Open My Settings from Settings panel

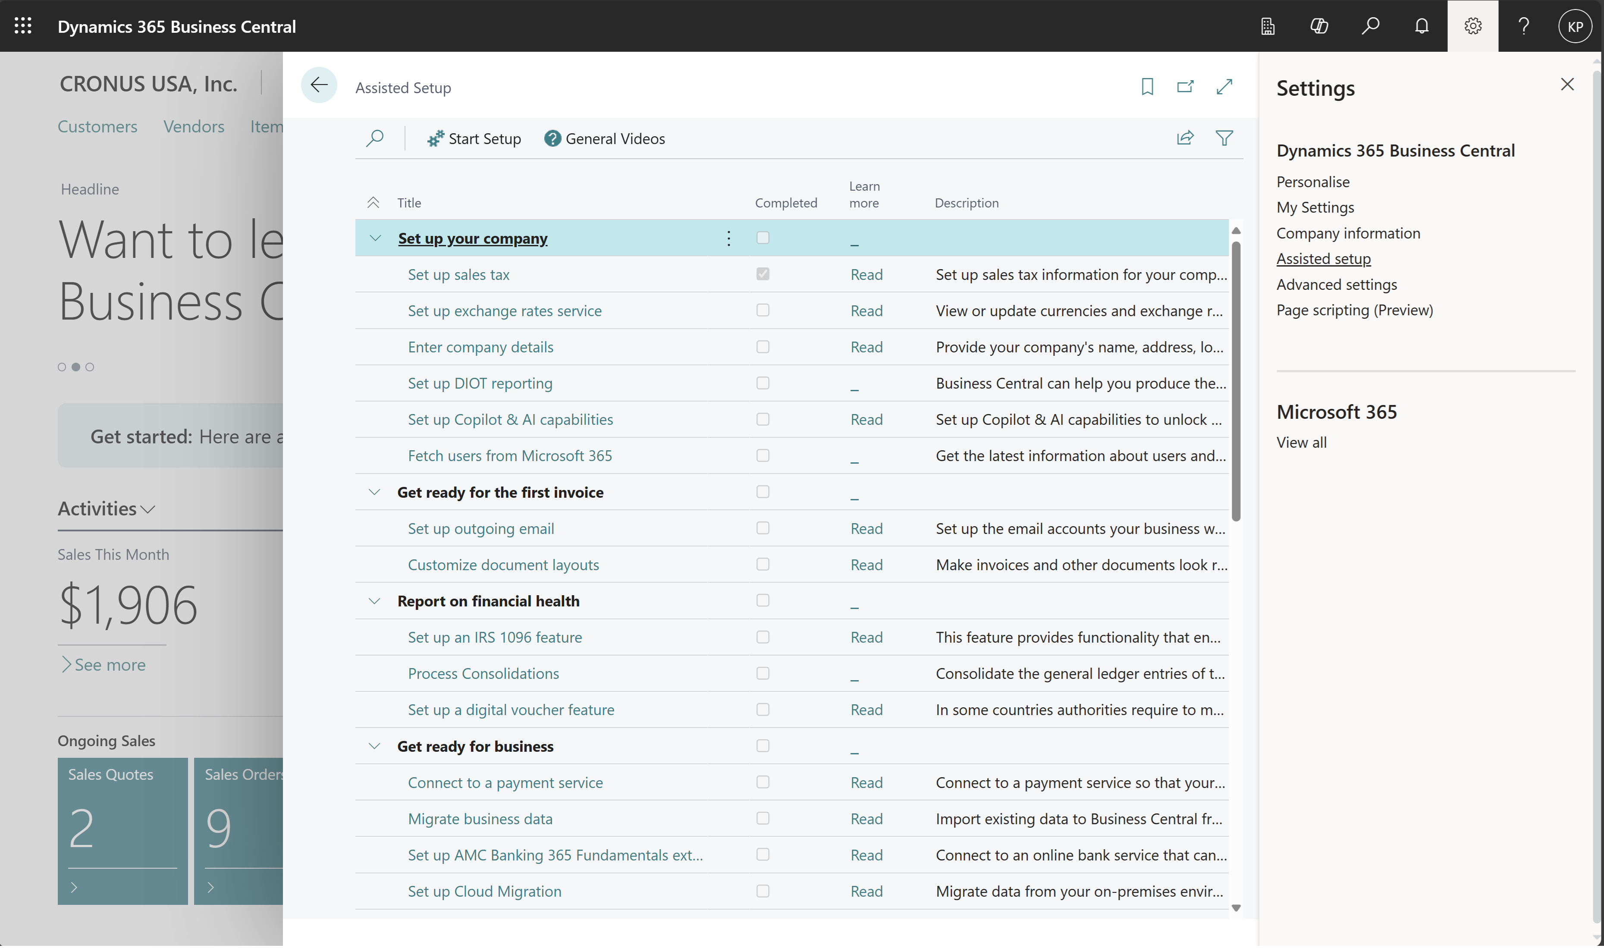[1314, 207]
